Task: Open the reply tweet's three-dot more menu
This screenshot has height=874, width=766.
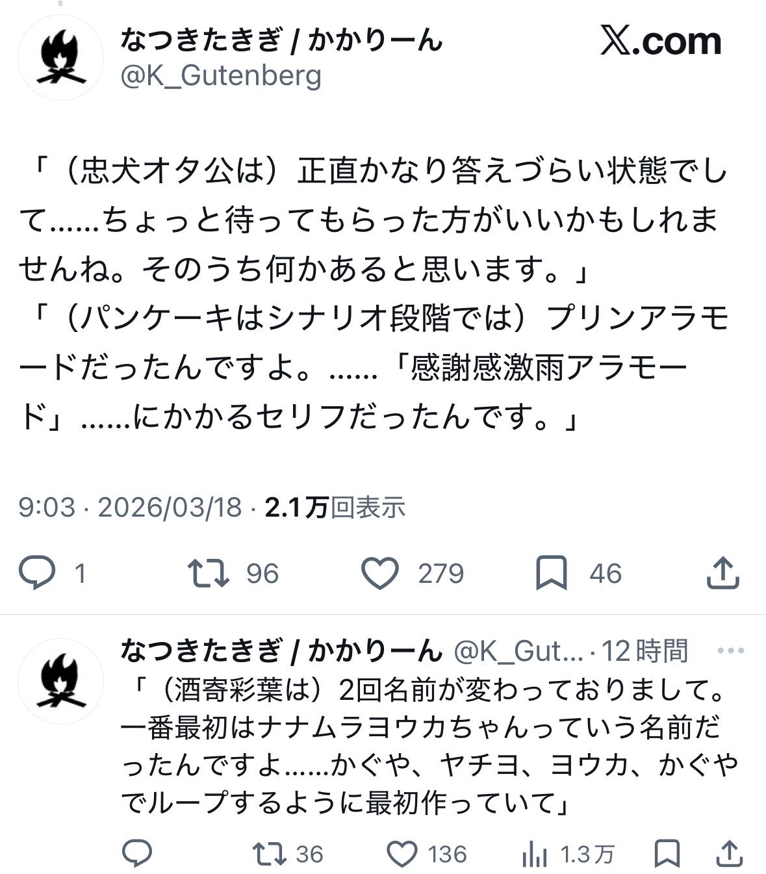Action: point(730,650)
